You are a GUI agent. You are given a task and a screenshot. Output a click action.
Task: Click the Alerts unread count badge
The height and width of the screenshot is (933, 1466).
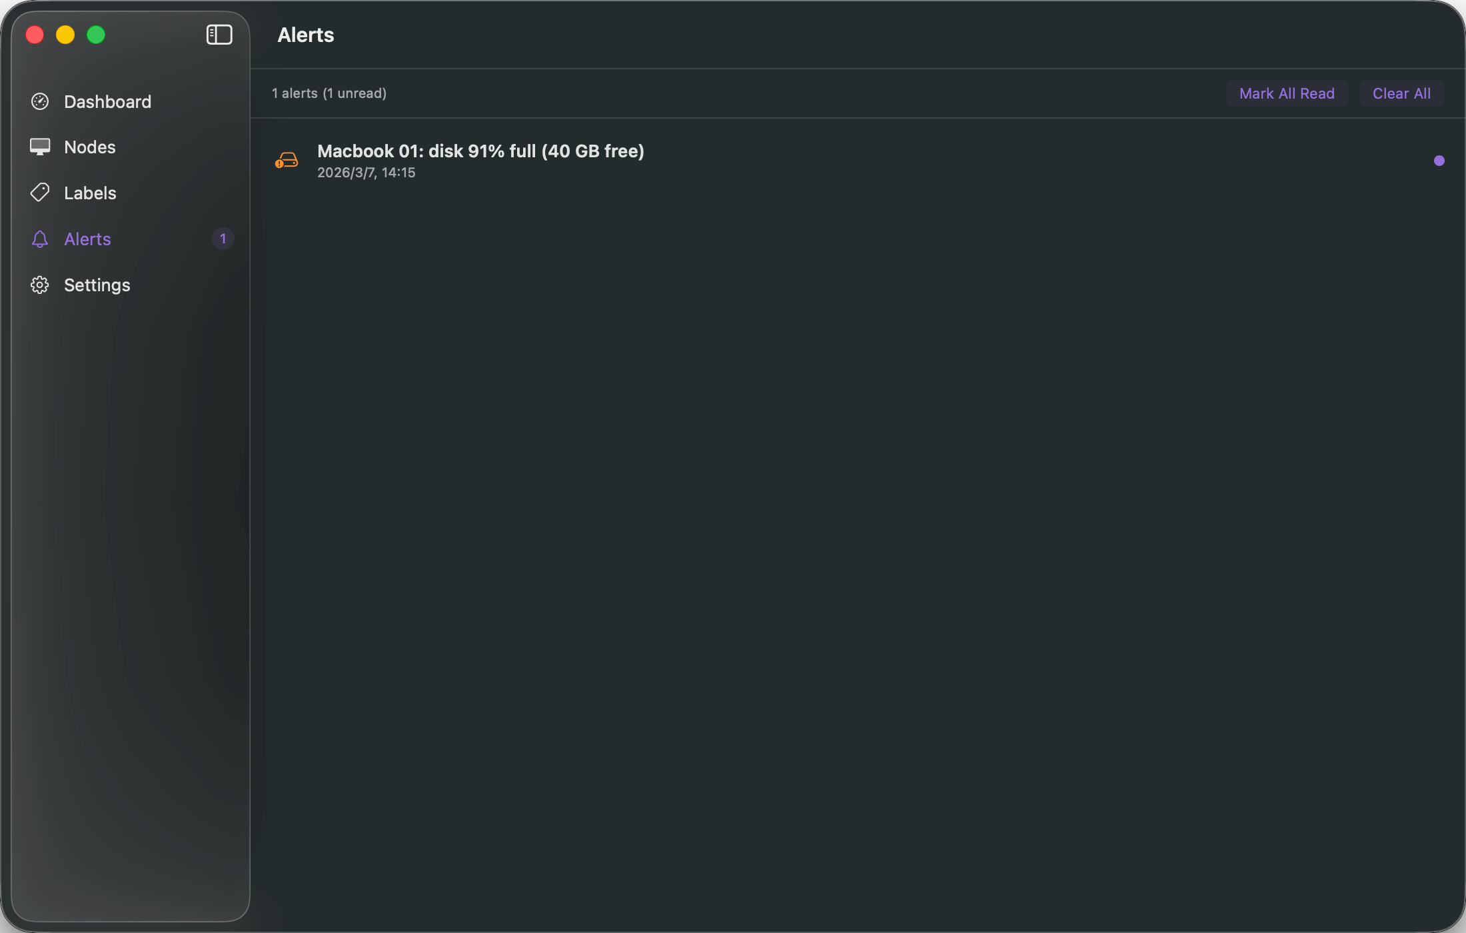(223, 239)
